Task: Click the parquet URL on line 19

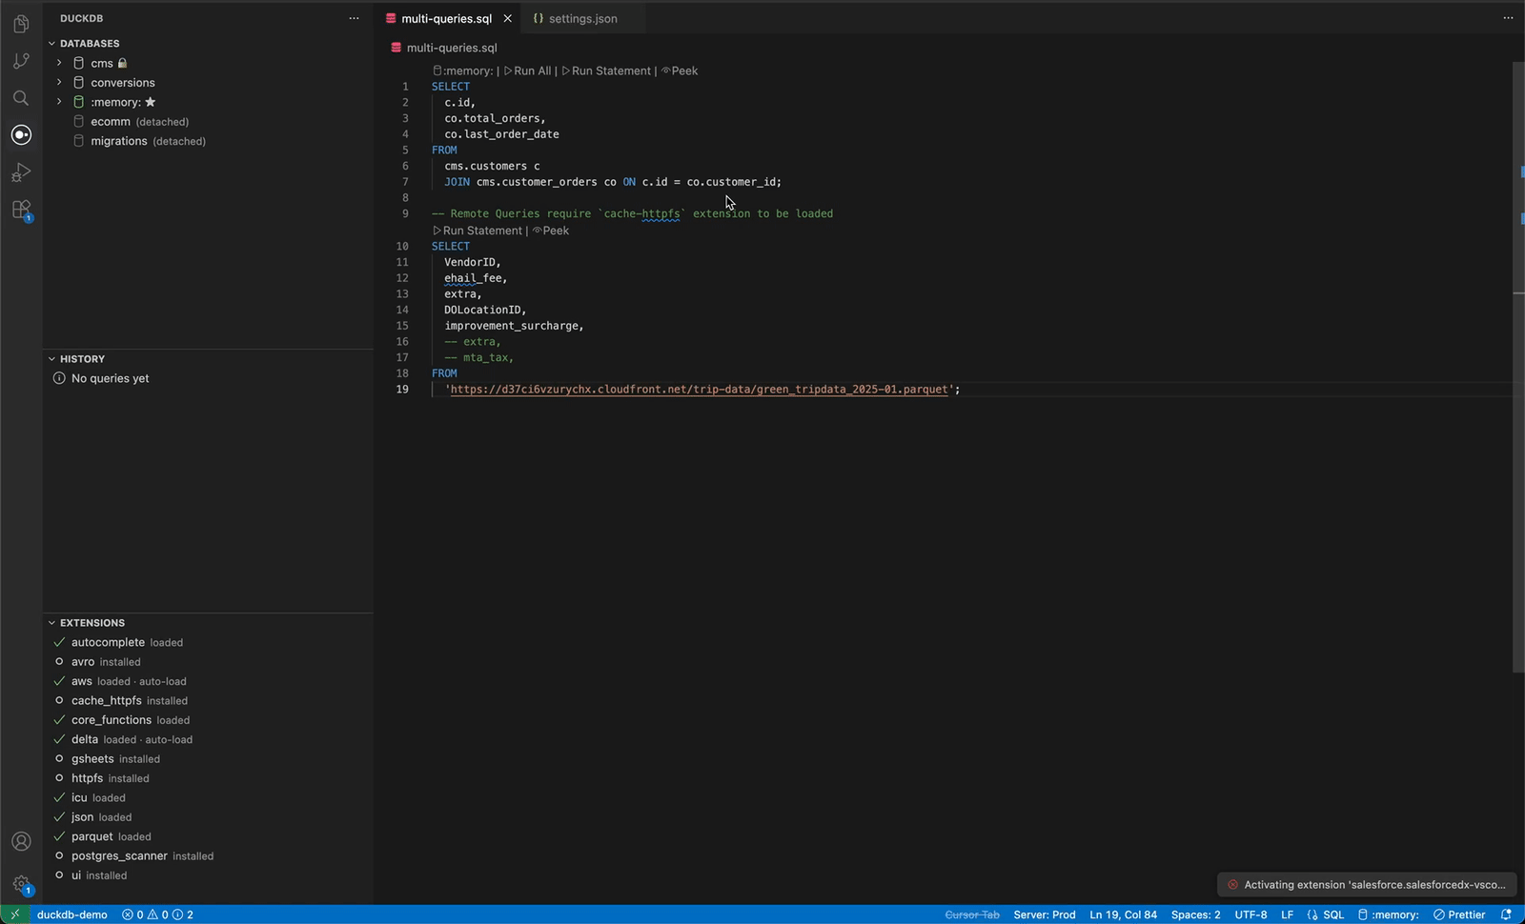Action: [x=700, y=390]
